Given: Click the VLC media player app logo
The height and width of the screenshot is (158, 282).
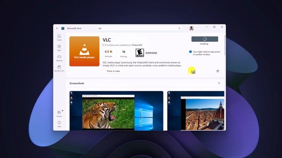Looking at the screenshot, I should [x=84, y=51].
